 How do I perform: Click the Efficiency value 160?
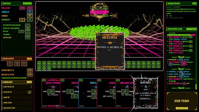[x=30, y=70]
